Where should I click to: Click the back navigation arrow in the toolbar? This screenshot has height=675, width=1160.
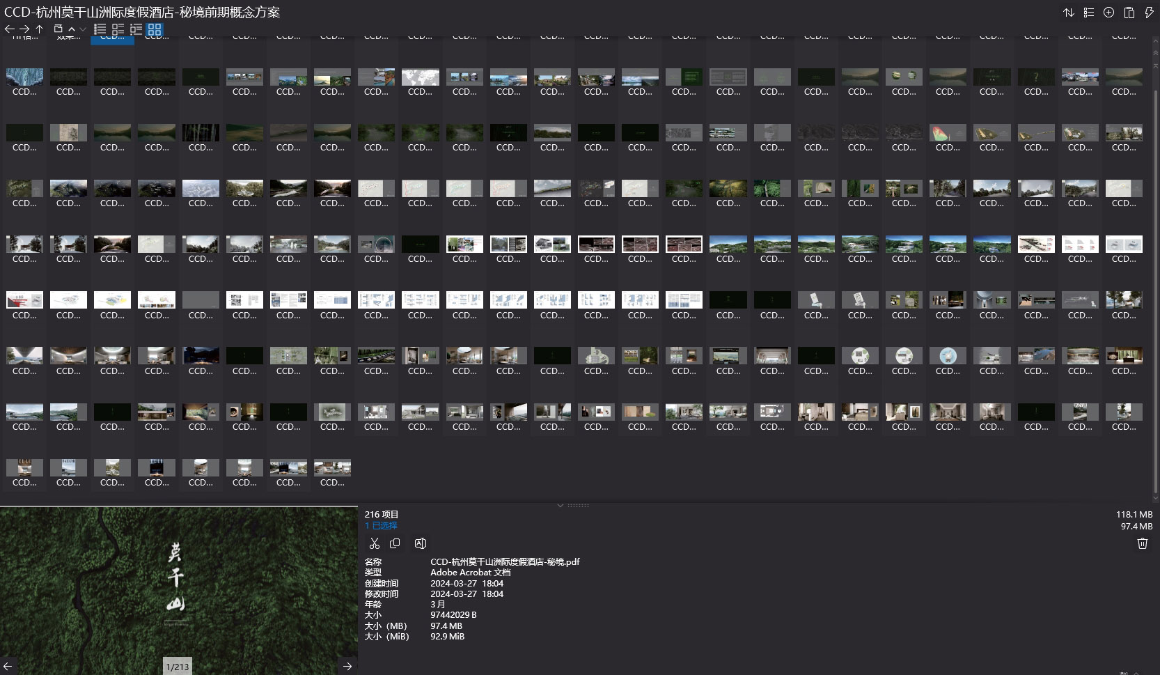[9, 29]
